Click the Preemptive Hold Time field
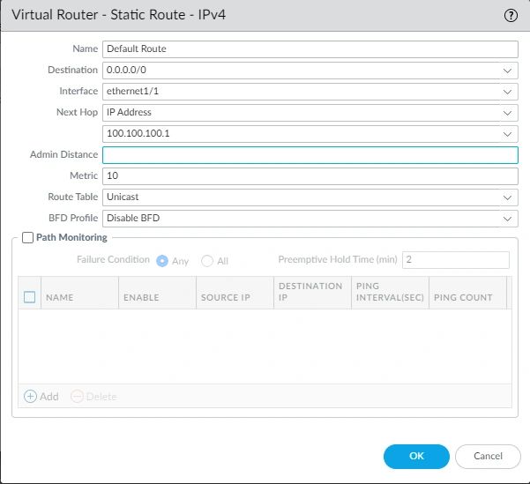The width and height of the screenshot is (530, 484). coord(455,260)
